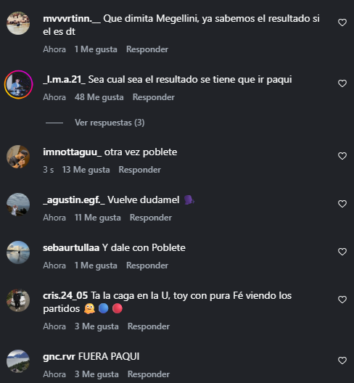Heart sebaurtullaa's comment about Poblete
Image resolution: width=354 pixels, height=383 pixels.
tap(342, 252)
